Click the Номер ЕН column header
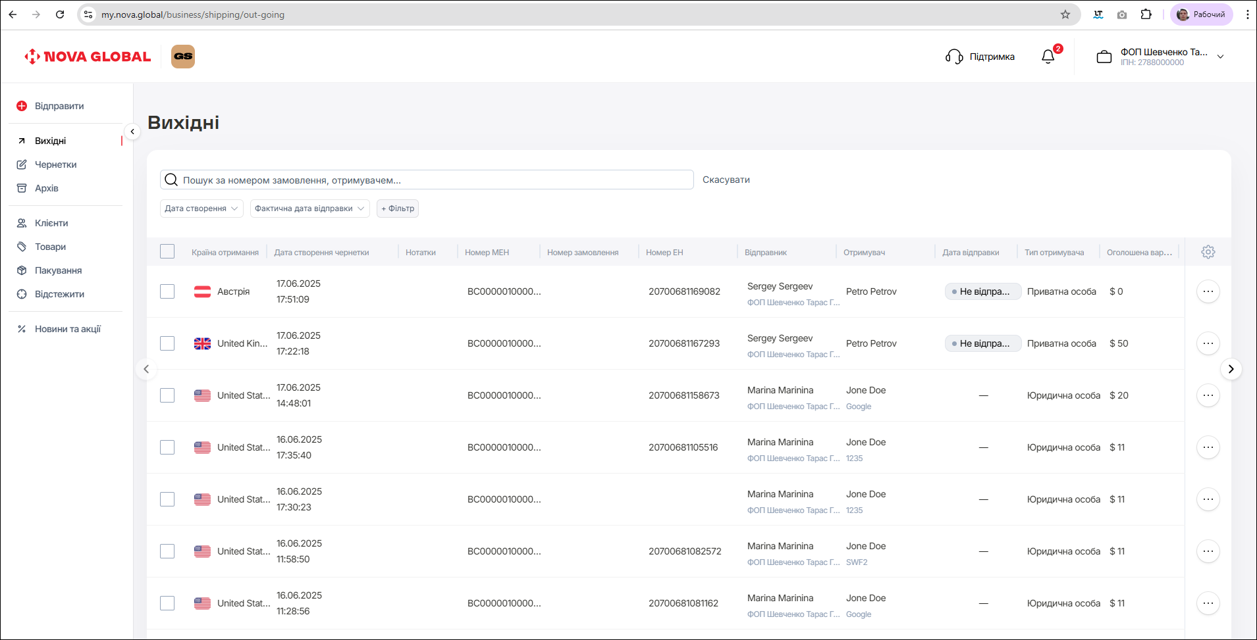Viewport: 1257px width, 640px height. 664,253
